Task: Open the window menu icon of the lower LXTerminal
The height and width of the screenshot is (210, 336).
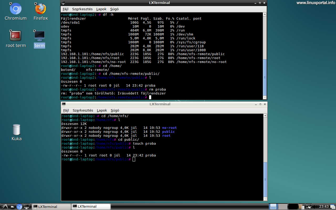Action: coord(64,104)
